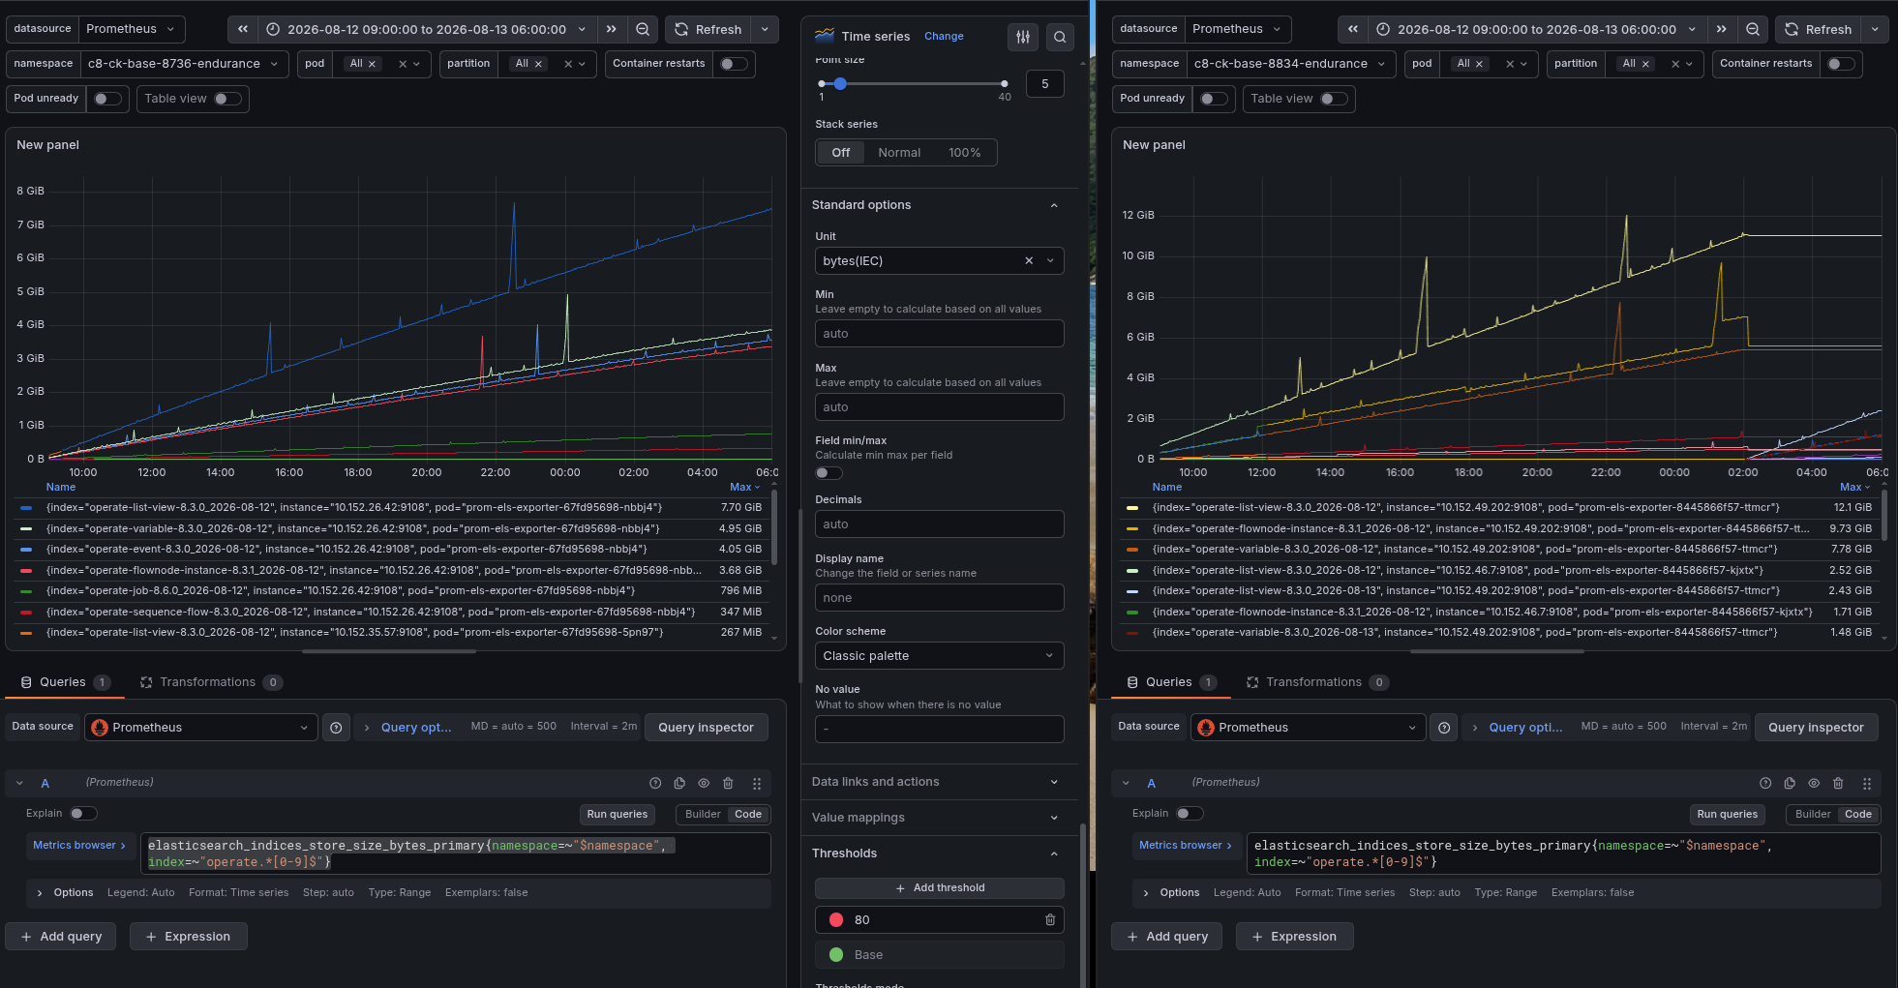The image size is (1898, 988).
Task: Clear the bytes(IEC) unit selection
Action: [x=1029, y=261]
